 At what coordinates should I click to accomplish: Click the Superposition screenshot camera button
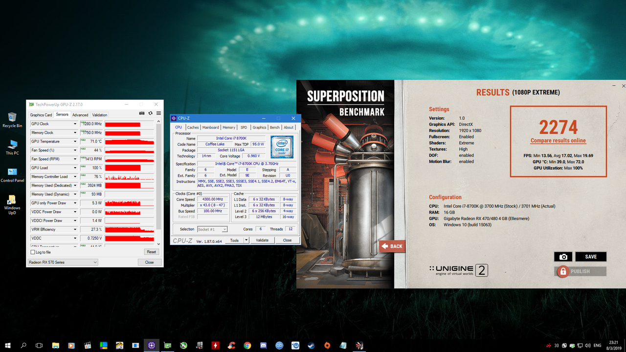click(x=563, y=257)
